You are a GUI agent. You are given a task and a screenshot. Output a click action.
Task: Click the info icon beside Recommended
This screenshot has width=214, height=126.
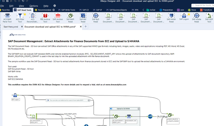click(54, 10)
